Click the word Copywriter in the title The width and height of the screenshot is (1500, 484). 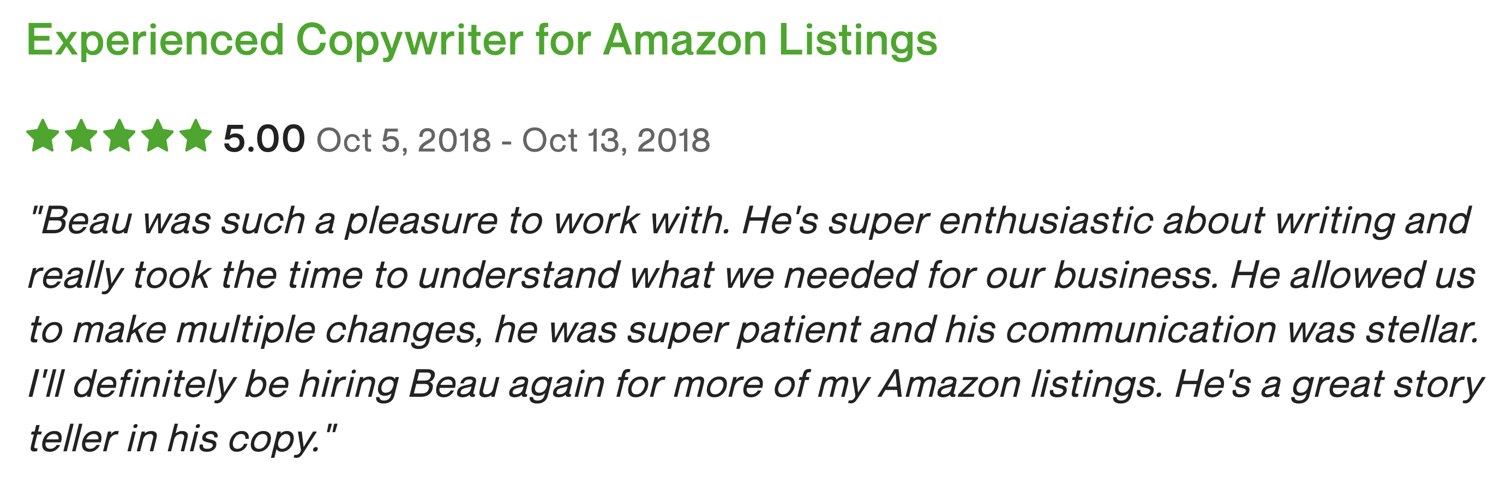[409, 41]
